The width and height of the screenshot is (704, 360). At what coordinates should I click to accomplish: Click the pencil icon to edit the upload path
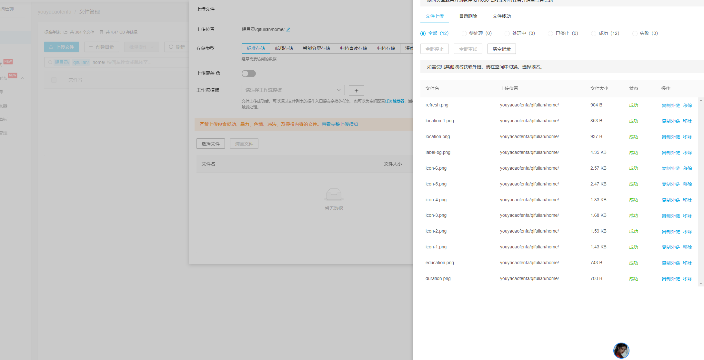coord(288,29)
